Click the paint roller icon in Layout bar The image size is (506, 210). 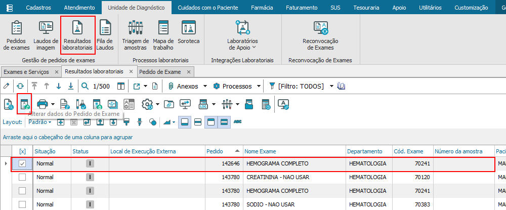click(x=126, y=122)
